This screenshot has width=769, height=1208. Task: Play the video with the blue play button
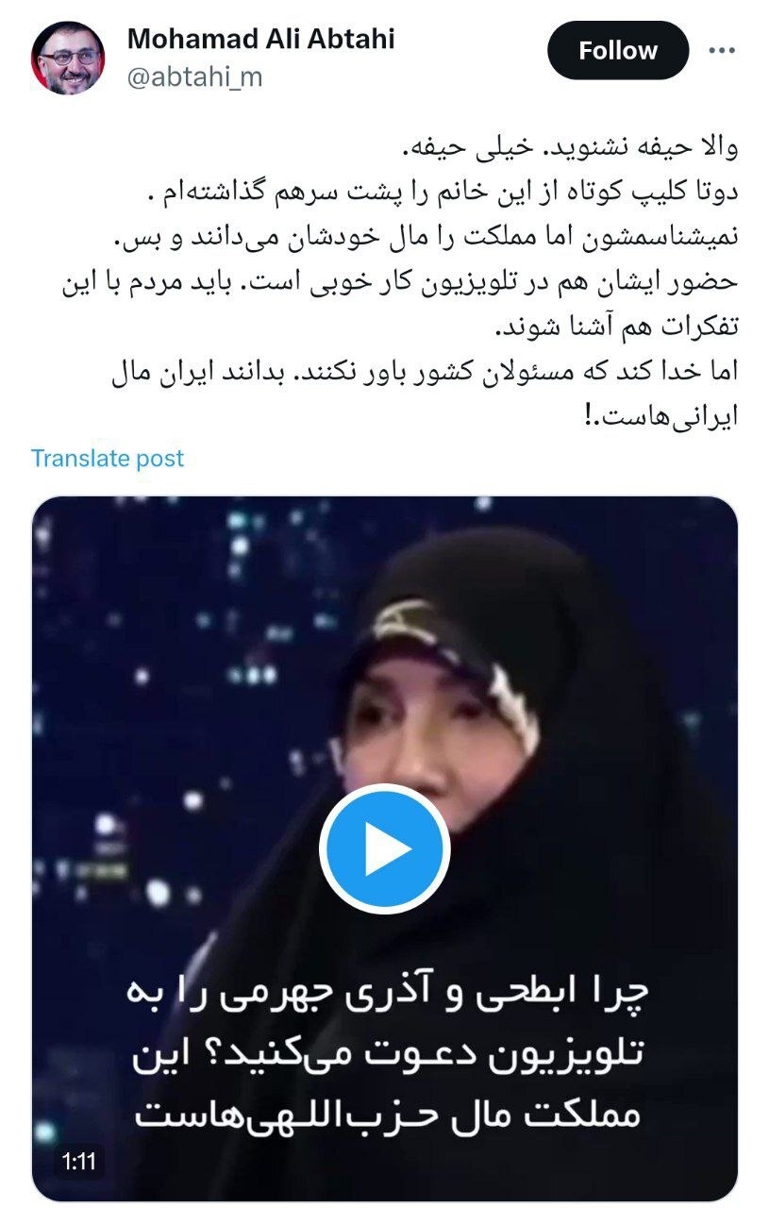click(x=384, y=848)
